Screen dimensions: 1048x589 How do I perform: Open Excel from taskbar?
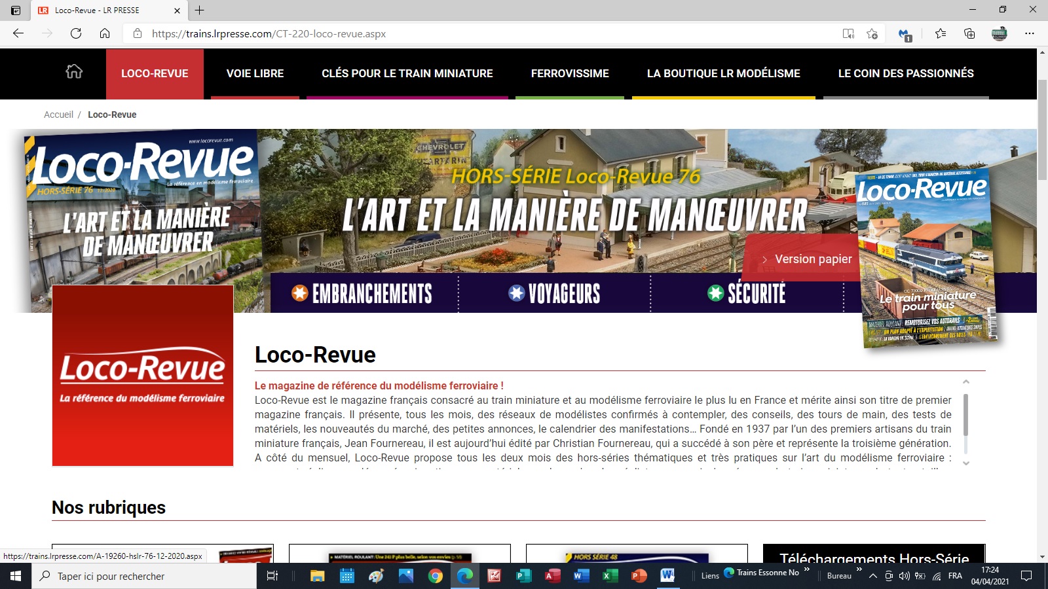(x=610, y=576)
